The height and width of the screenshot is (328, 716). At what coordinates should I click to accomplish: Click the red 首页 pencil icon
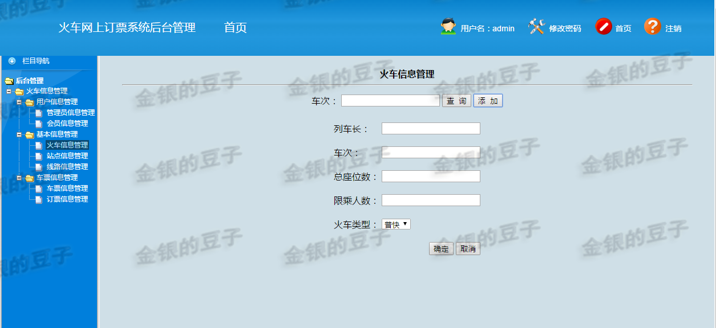[604, 26]
